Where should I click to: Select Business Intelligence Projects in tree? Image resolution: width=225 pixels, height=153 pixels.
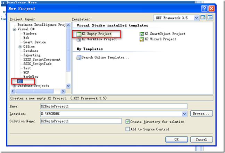(41, 25)
